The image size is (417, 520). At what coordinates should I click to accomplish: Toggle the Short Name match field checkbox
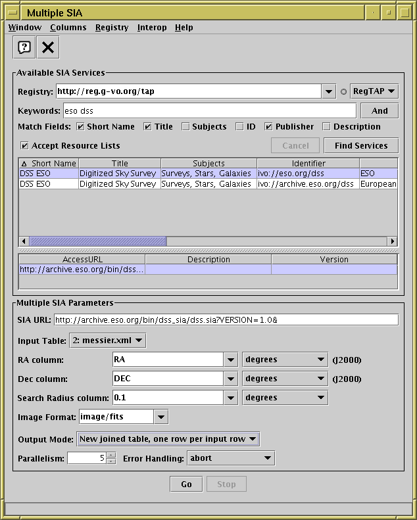point(80,127)
